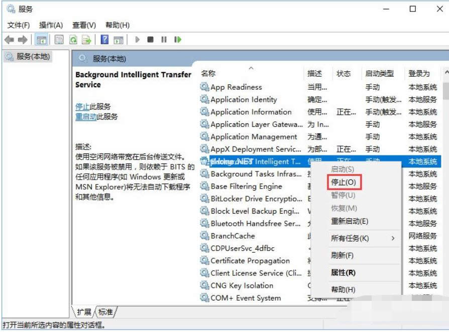Image resolution: width=449 pixels, height=332 pixels.
Task: Open the 操作(A) menu
Action: [x=51, y=25]
